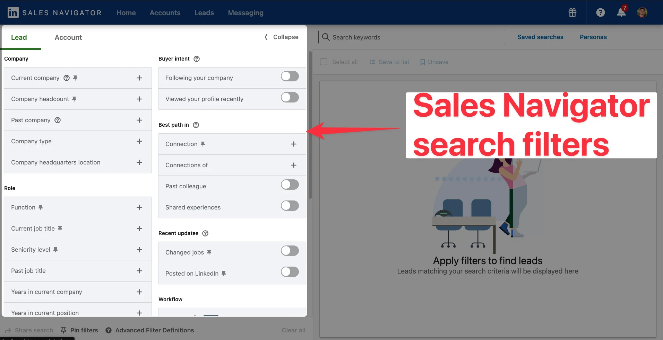Open the notifications bell icon
The image size is (663, 340).
click(x=621, y=12)
